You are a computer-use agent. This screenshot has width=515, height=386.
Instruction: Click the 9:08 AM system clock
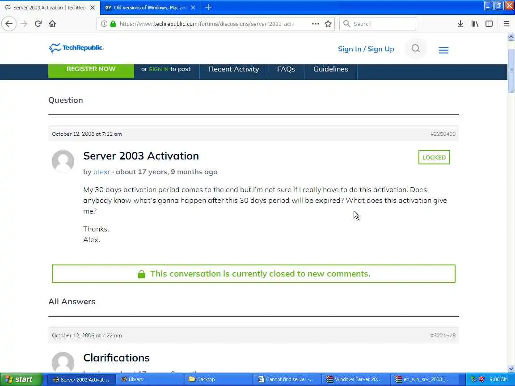point(498,379)
